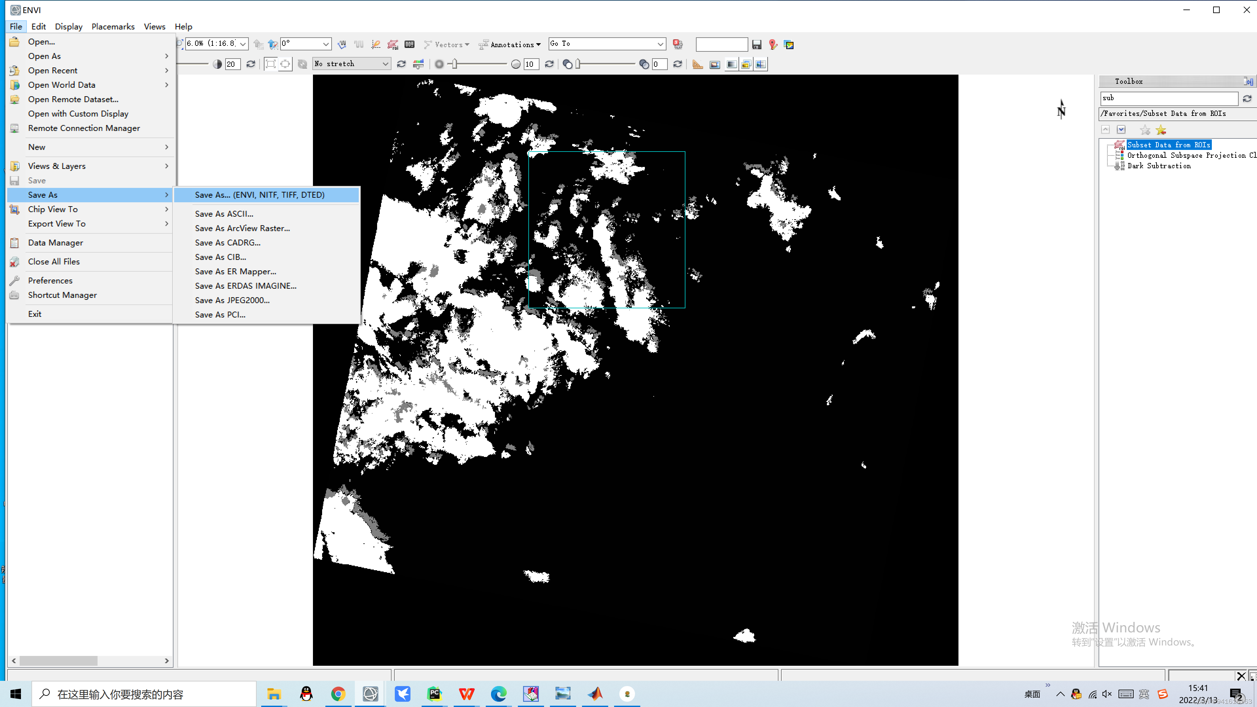The image size is (1257, 707).
Task: Click the remove-from-favorites yellow star icon
Action: [x=1161, y=130]
